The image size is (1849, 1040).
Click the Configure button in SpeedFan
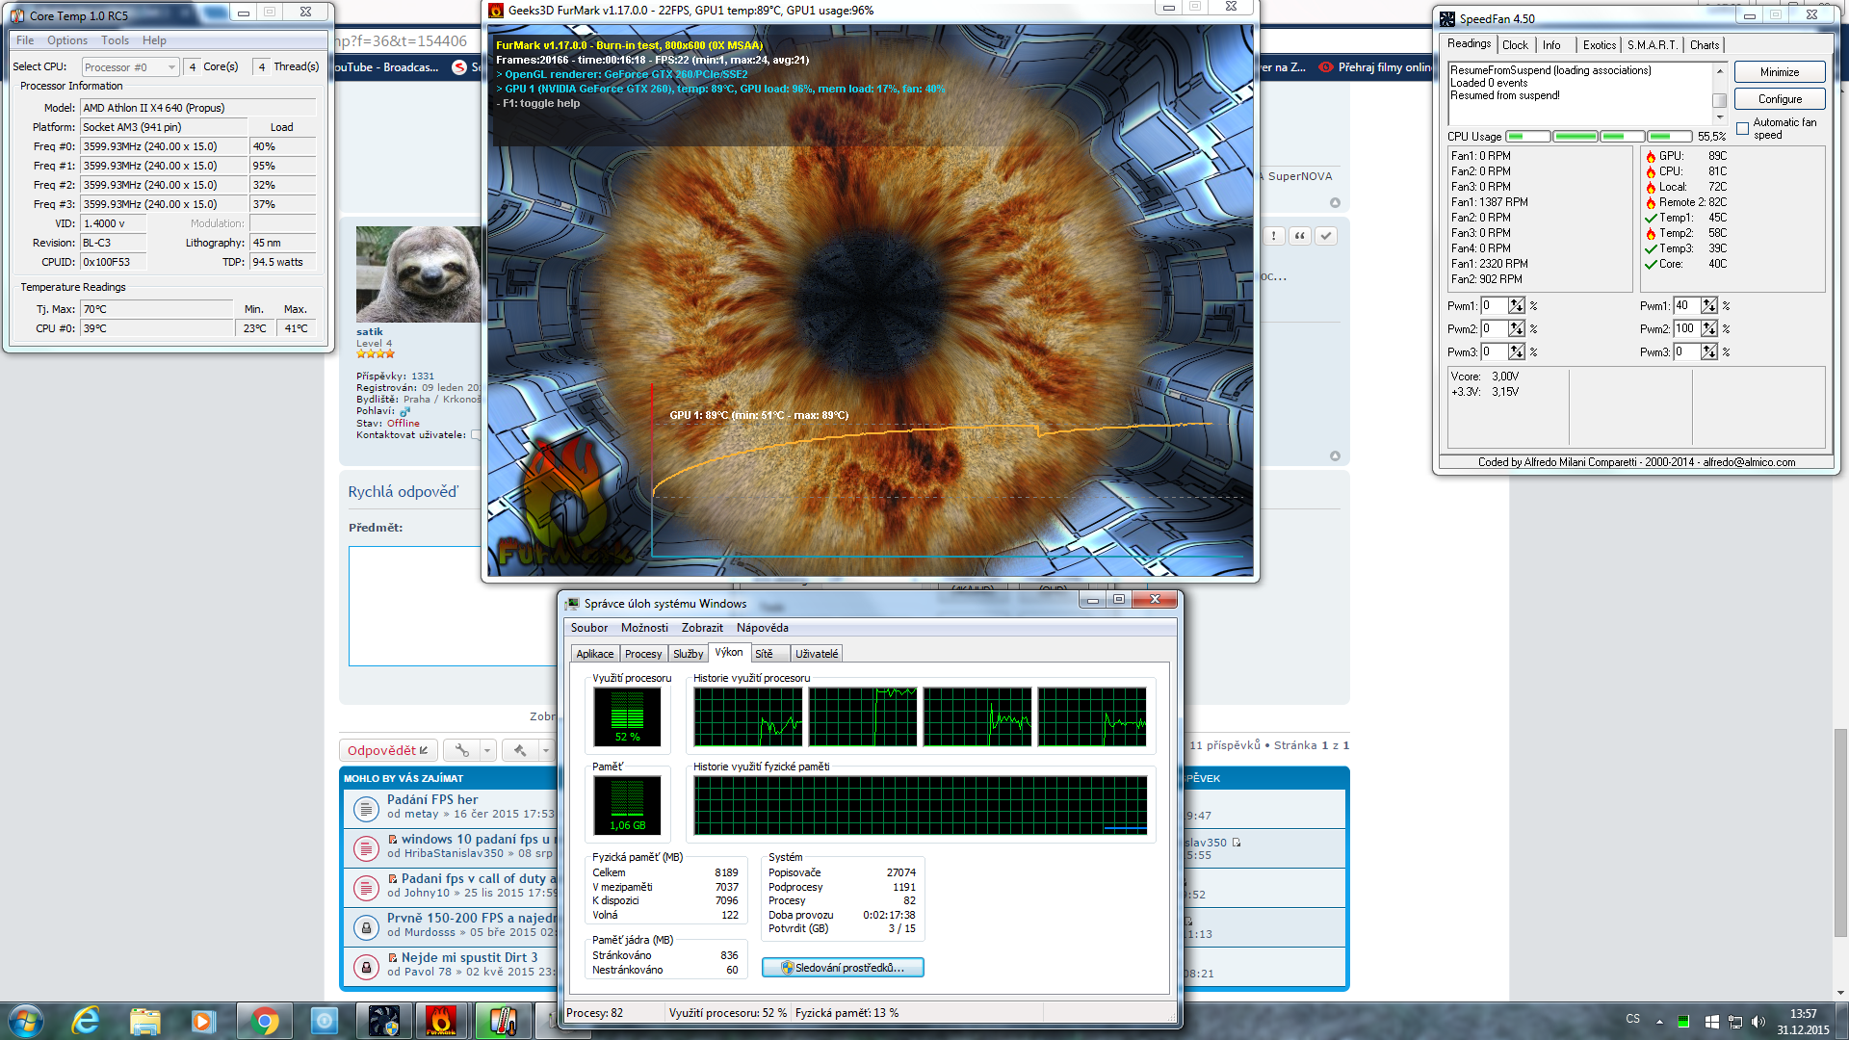[x=1779, y=99]
